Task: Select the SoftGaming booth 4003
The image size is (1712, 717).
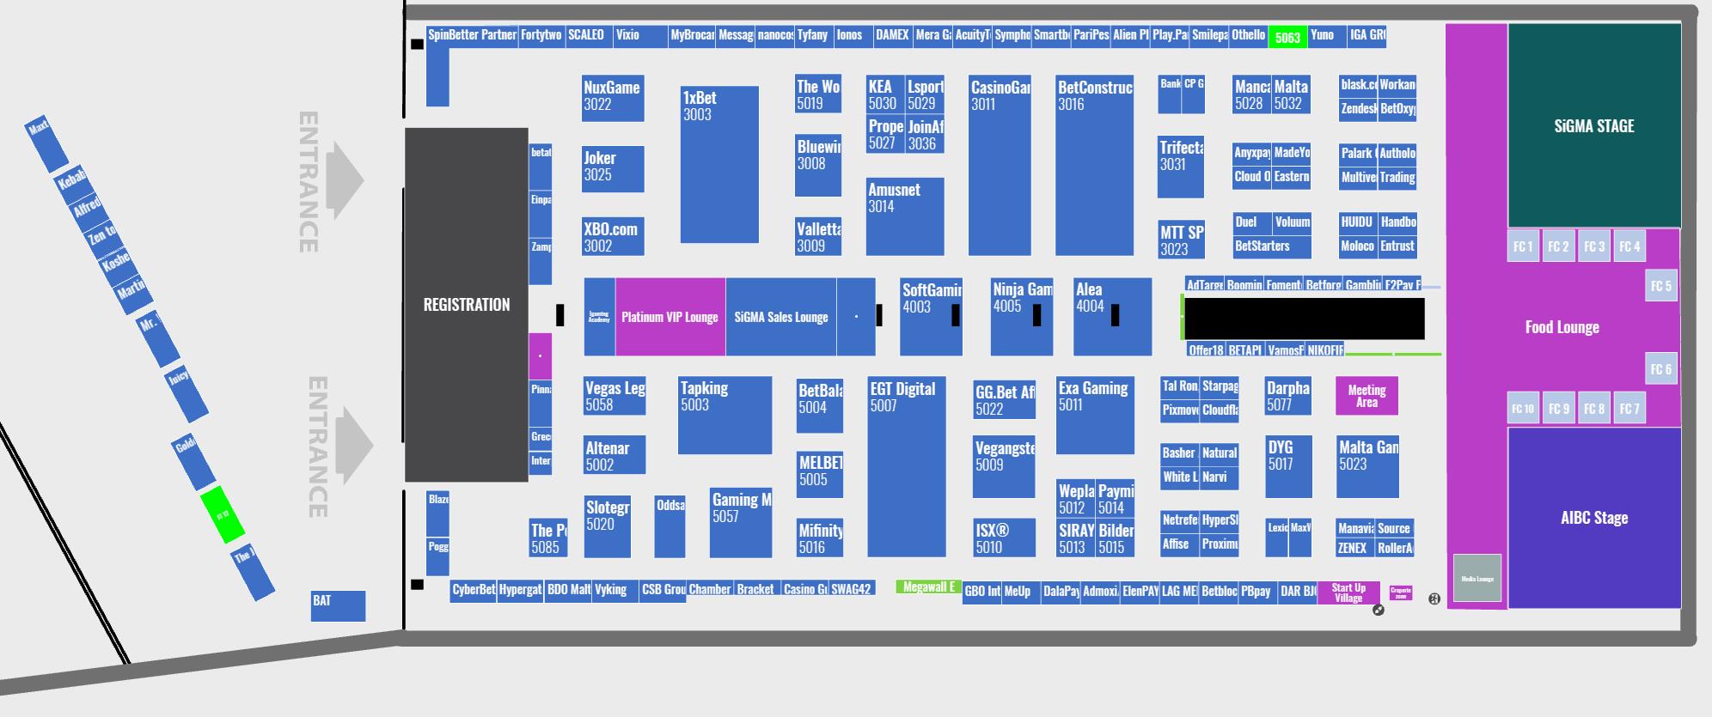Action: tap(931, 317)
